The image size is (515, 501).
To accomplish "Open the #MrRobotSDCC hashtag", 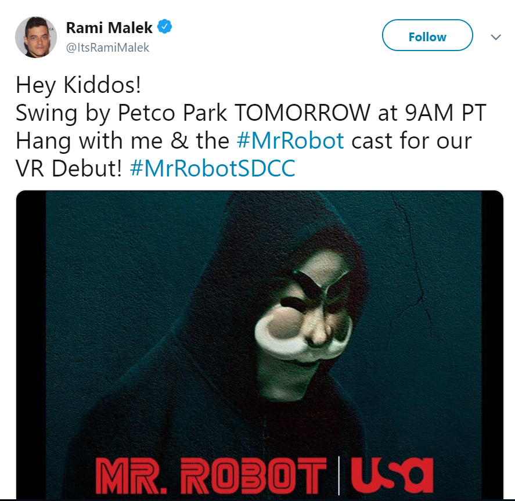I will point(213,168).
